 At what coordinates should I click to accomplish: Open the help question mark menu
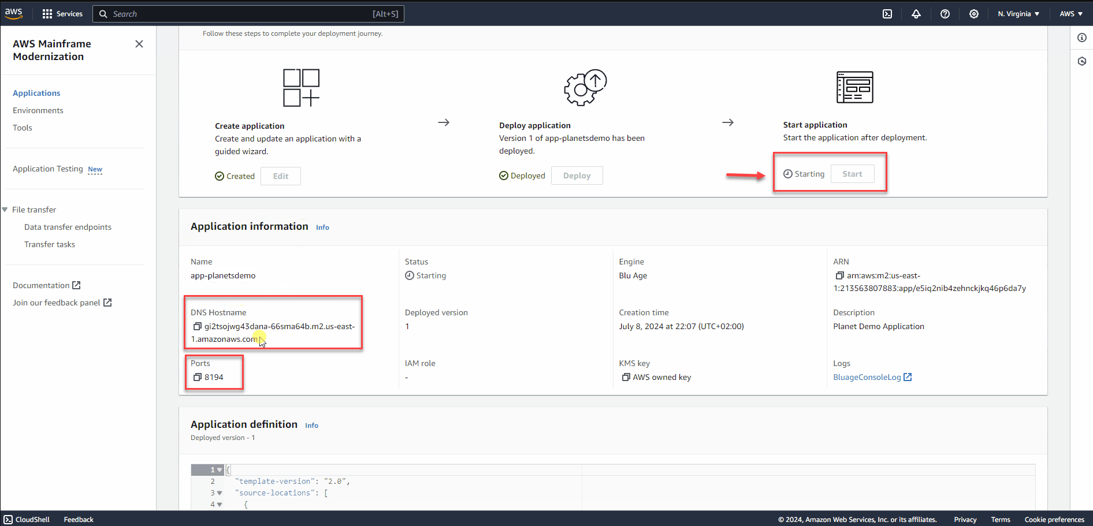(945, 14)
